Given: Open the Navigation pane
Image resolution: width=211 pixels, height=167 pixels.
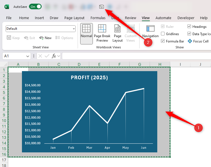Looking at the screenshot, I should 151,31.
